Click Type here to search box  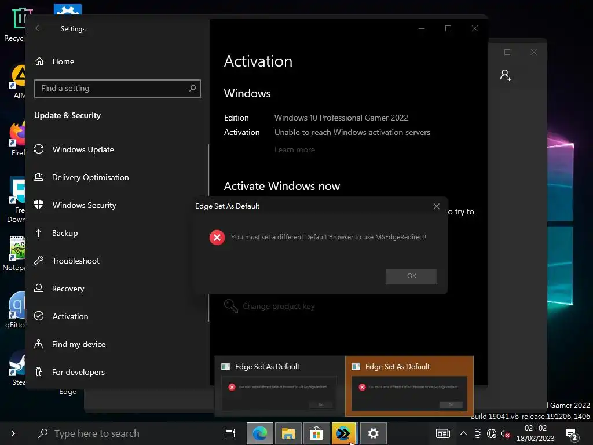pos(125,433)
